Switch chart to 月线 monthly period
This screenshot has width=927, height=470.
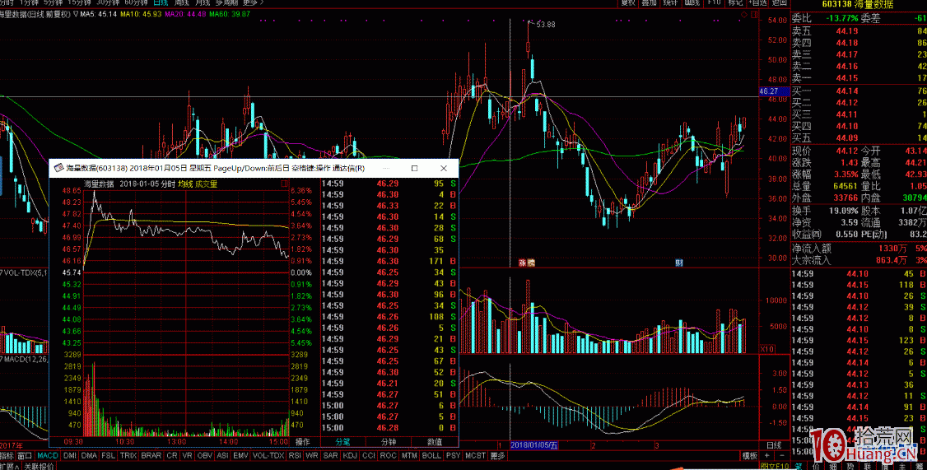click(203, 3)
